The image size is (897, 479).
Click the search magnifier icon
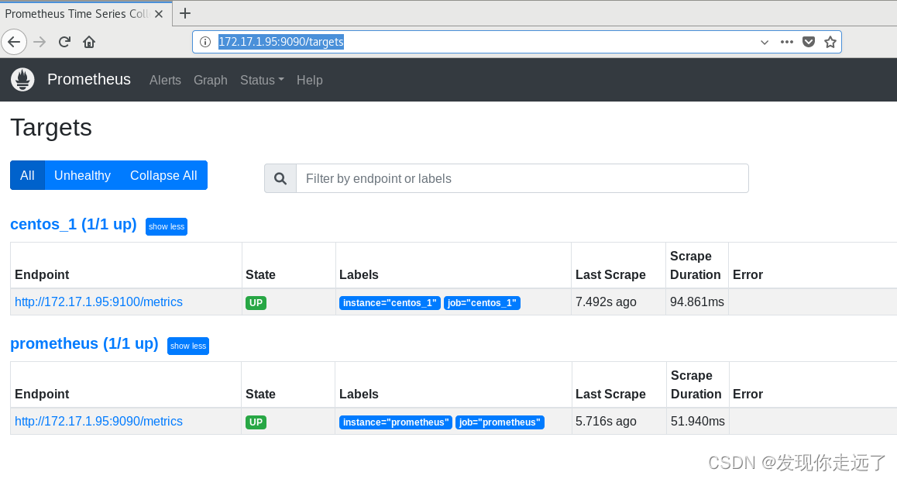[x=280, y=178]
